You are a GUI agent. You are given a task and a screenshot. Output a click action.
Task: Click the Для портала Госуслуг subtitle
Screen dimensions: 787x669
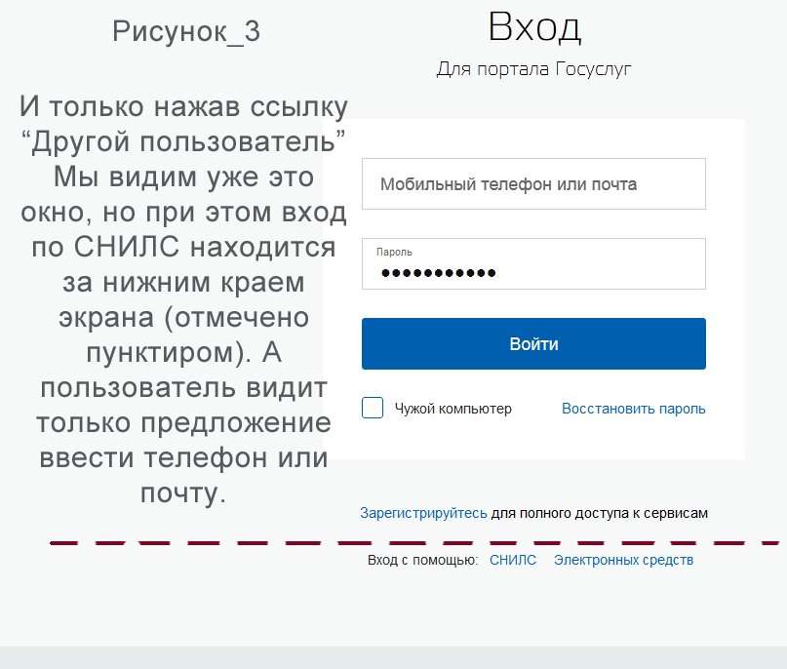[534, 69]
